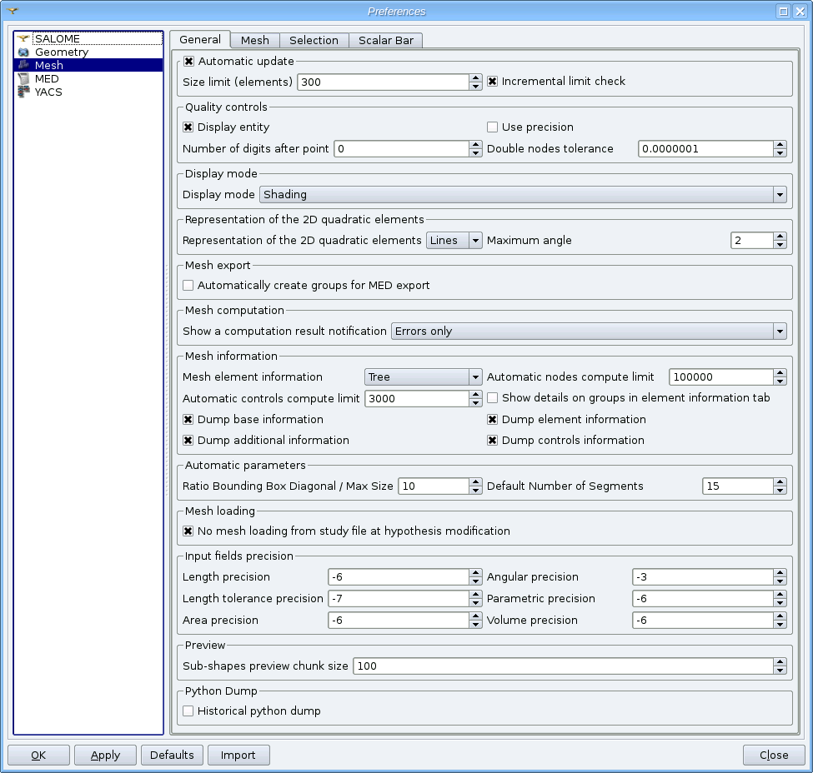
Task: Click the Sub-shapes preview chunk size field
Action: click(563, 666)
